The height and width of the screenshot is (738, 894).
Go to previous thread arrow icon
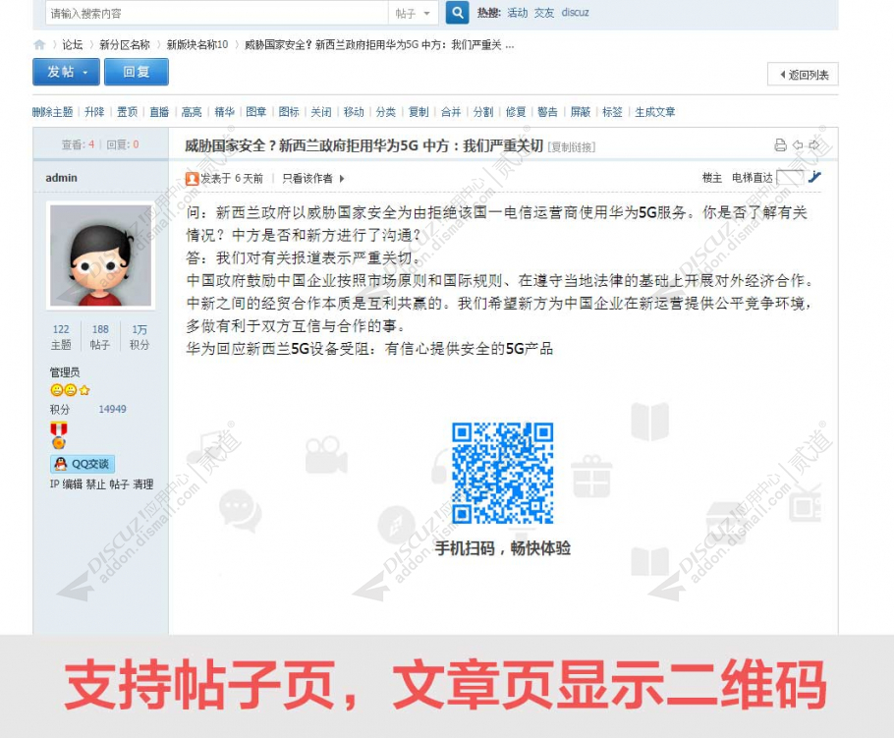(x=798, y=144)
